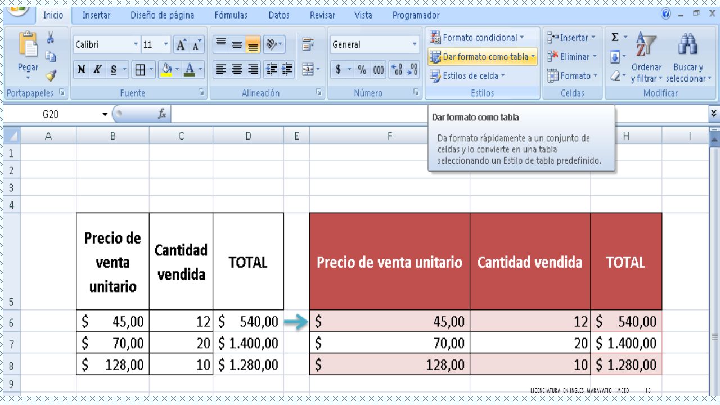This screenshot has width=720, height=405.
Task: Expand the Fuente dialog launcher
Action: (201, 93)
